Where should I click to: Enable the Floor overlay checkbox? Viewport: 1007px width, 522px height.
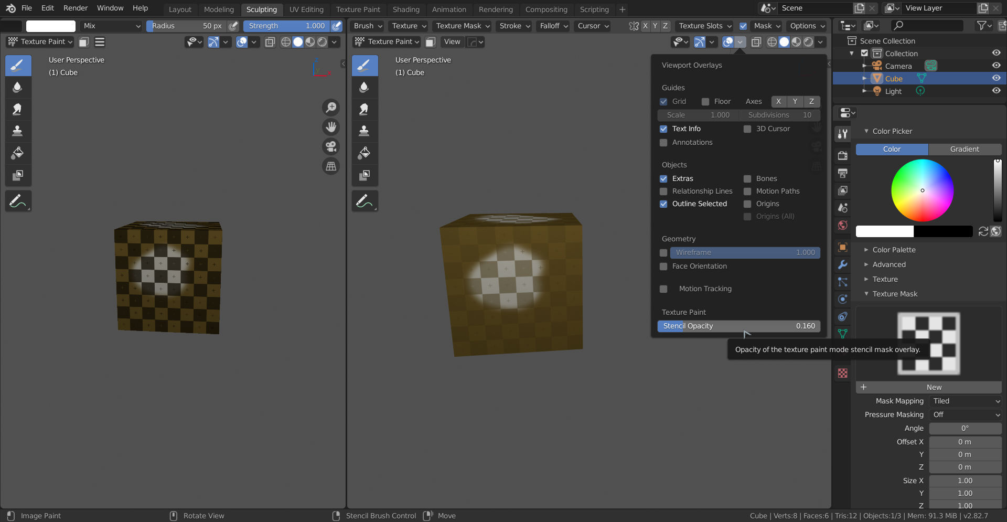tap(705, 101)
